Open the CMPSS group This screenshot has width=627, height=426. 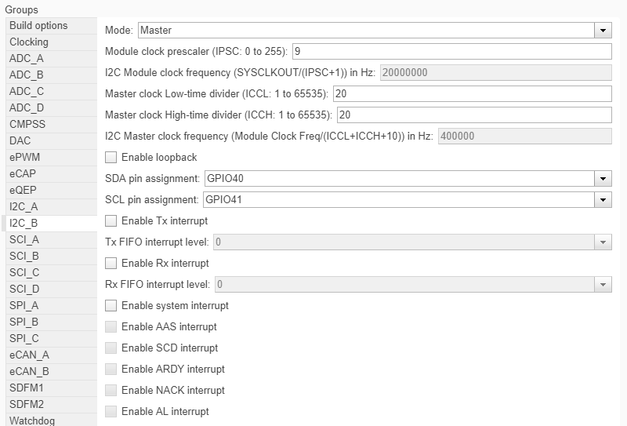tap(27, 125)
